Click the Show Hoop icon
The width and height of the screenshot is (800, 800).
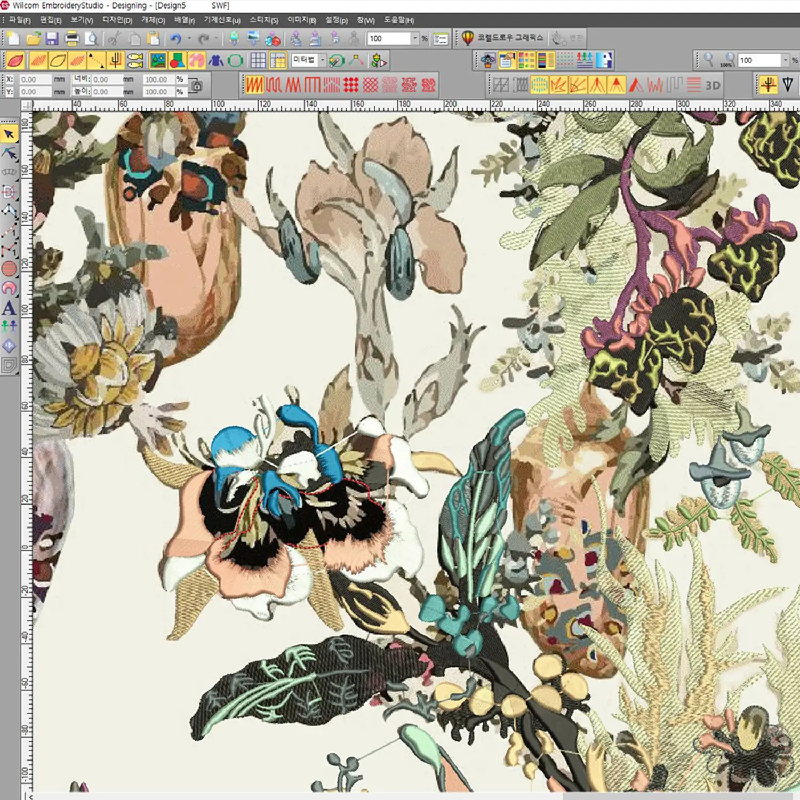click(x=235, y=61)
